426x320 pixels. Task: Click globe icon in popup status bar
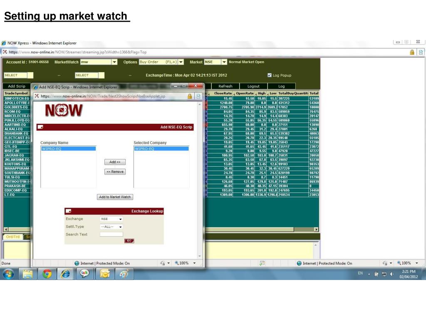point(77,263)
